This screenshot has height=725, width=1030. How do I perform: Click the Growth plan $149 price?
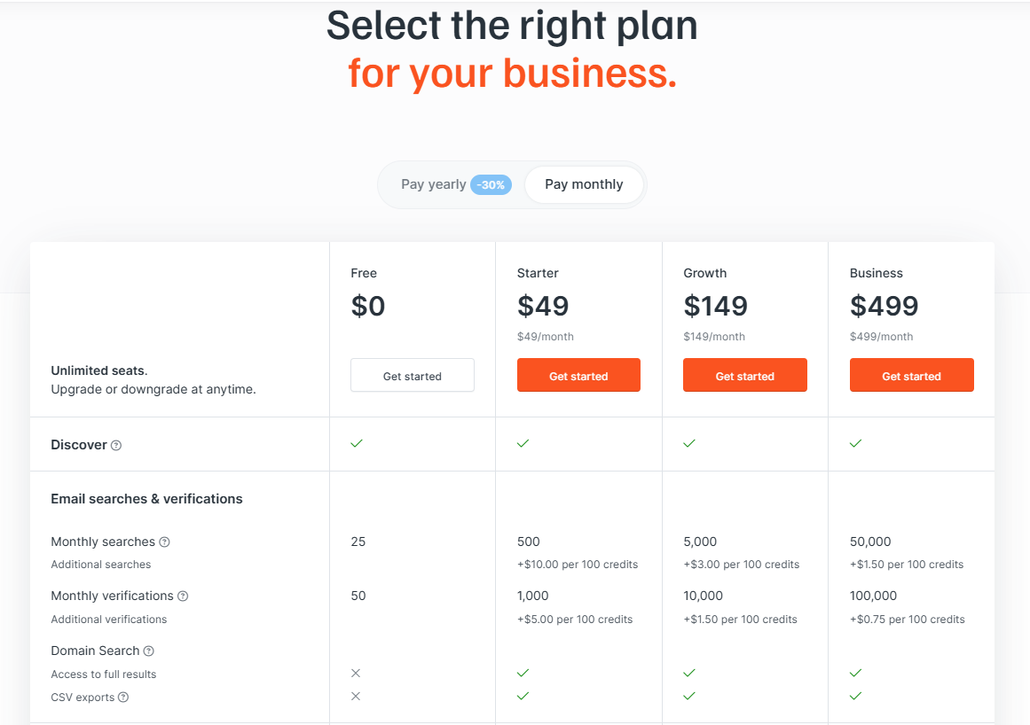716,306
